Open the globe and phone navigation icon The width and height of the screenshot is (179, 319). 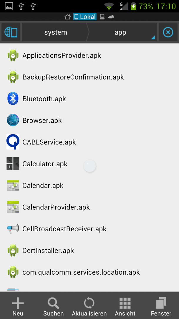point(11,32)
